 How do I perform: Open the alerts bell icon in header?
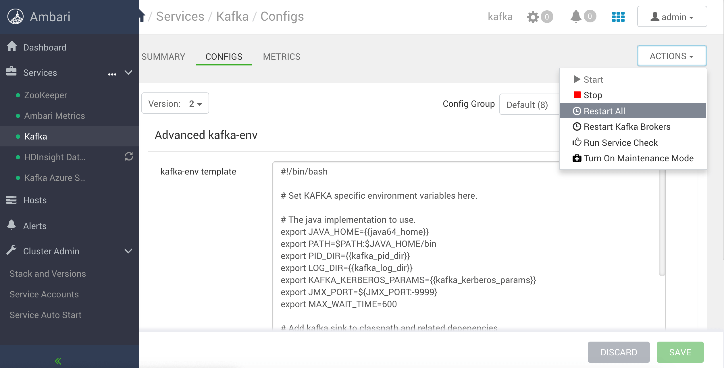coord(576,17)
